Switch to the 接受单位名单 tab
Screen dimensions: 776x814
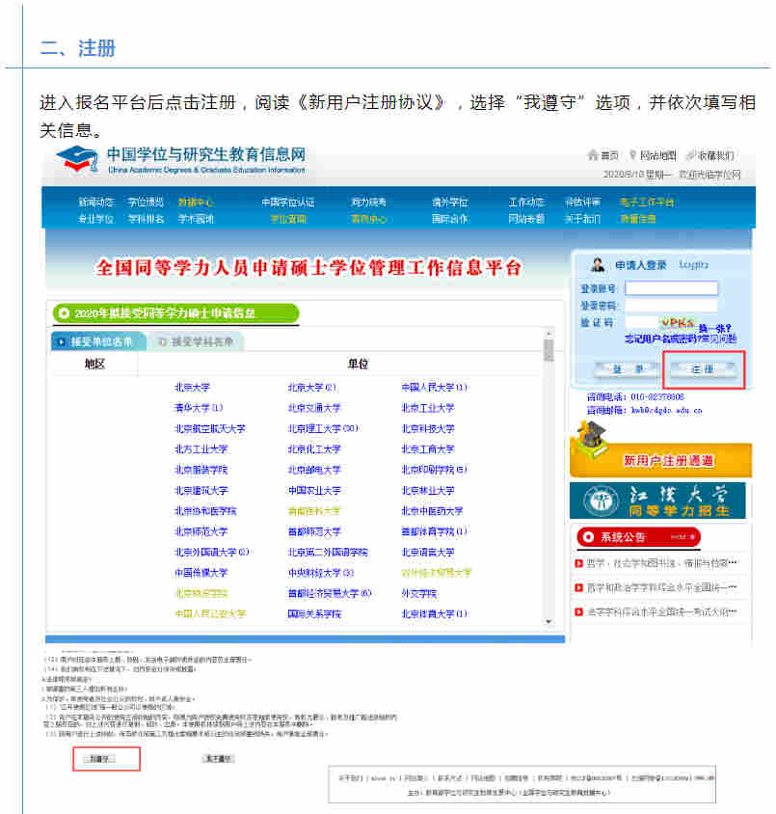coord(98,341)
